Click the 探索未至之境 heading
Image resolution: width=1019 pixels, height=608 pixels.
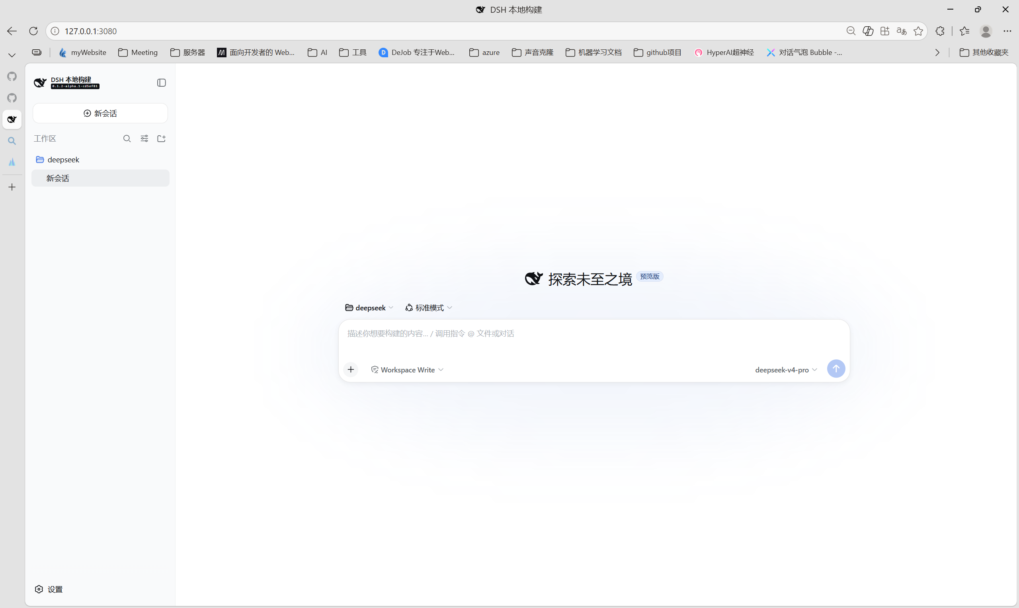coord(590,279)
